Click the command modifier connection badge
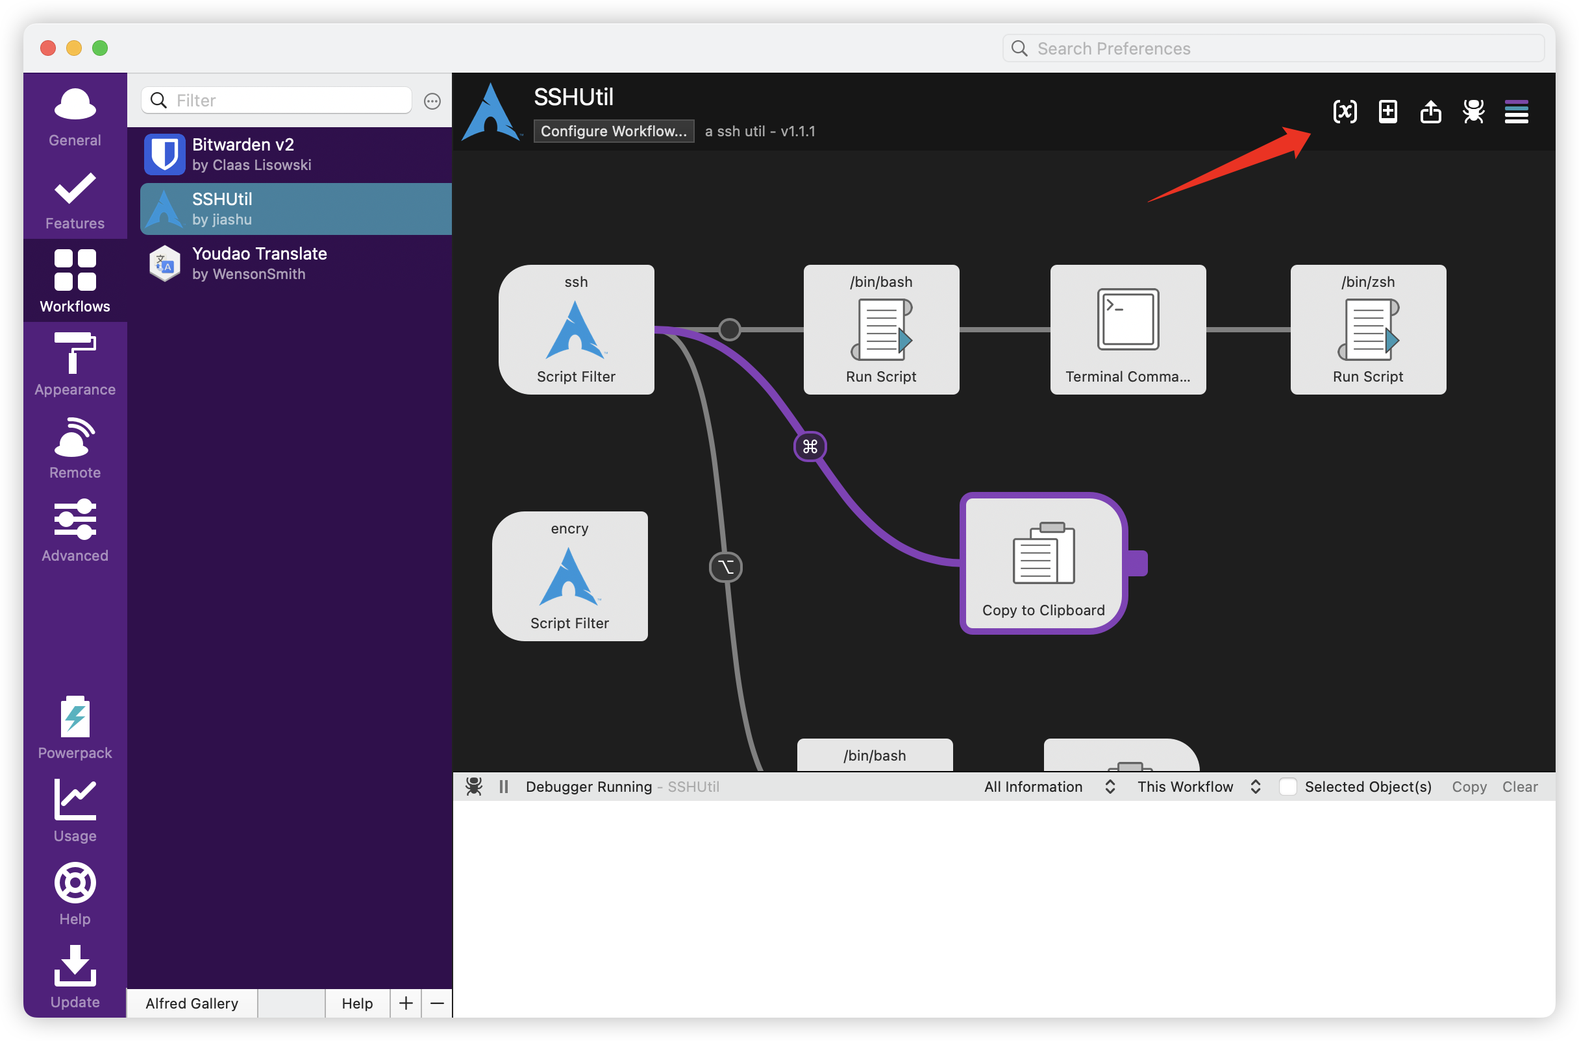This screenshot has width=1579, height=1041. (x=810, y=447)
